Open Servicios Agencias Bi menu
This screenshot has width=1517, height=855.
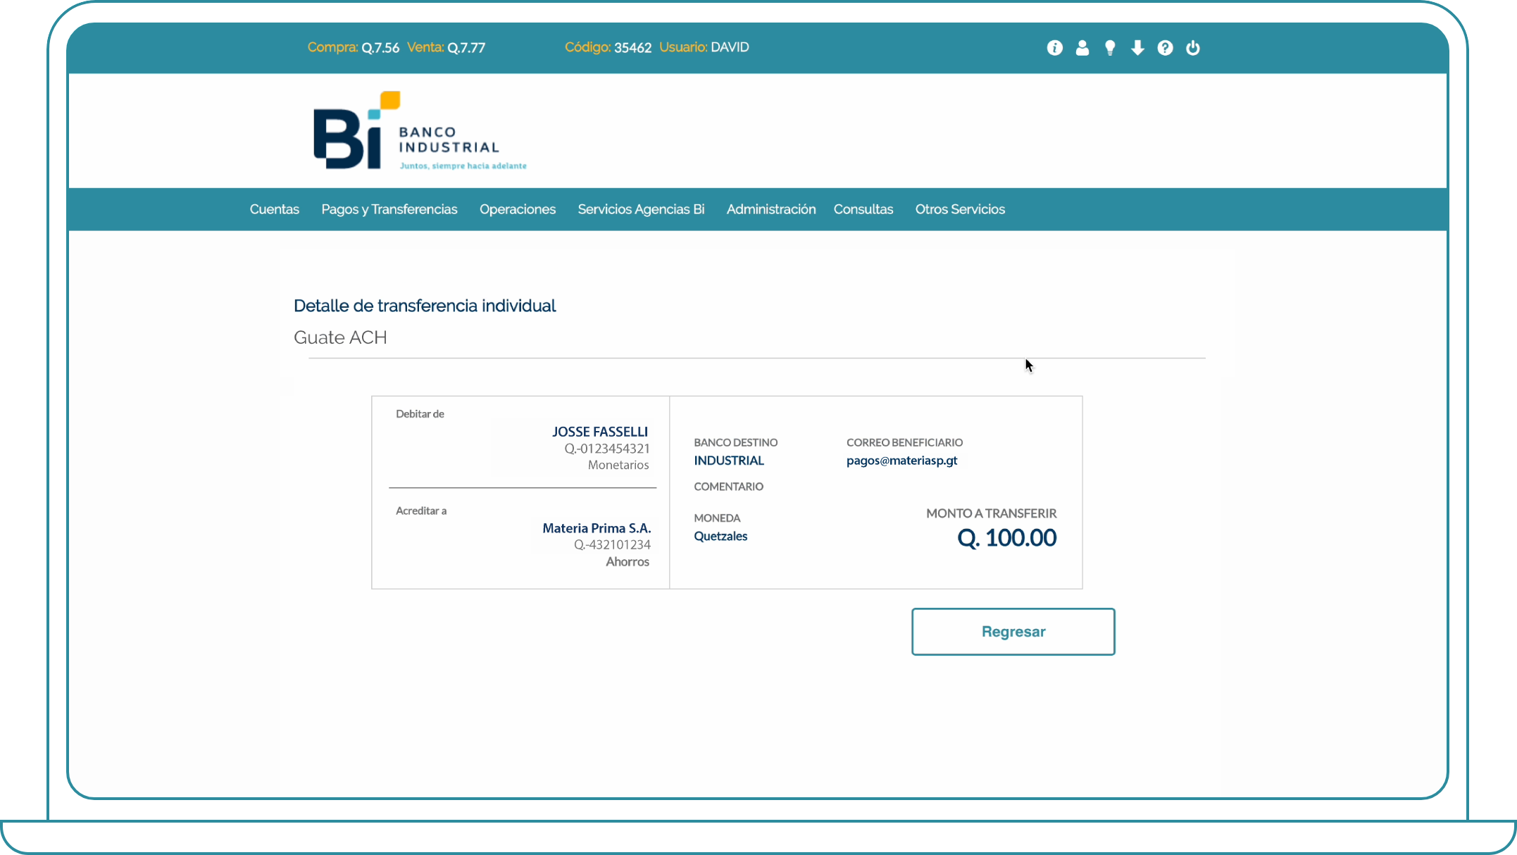coord(641,209)
